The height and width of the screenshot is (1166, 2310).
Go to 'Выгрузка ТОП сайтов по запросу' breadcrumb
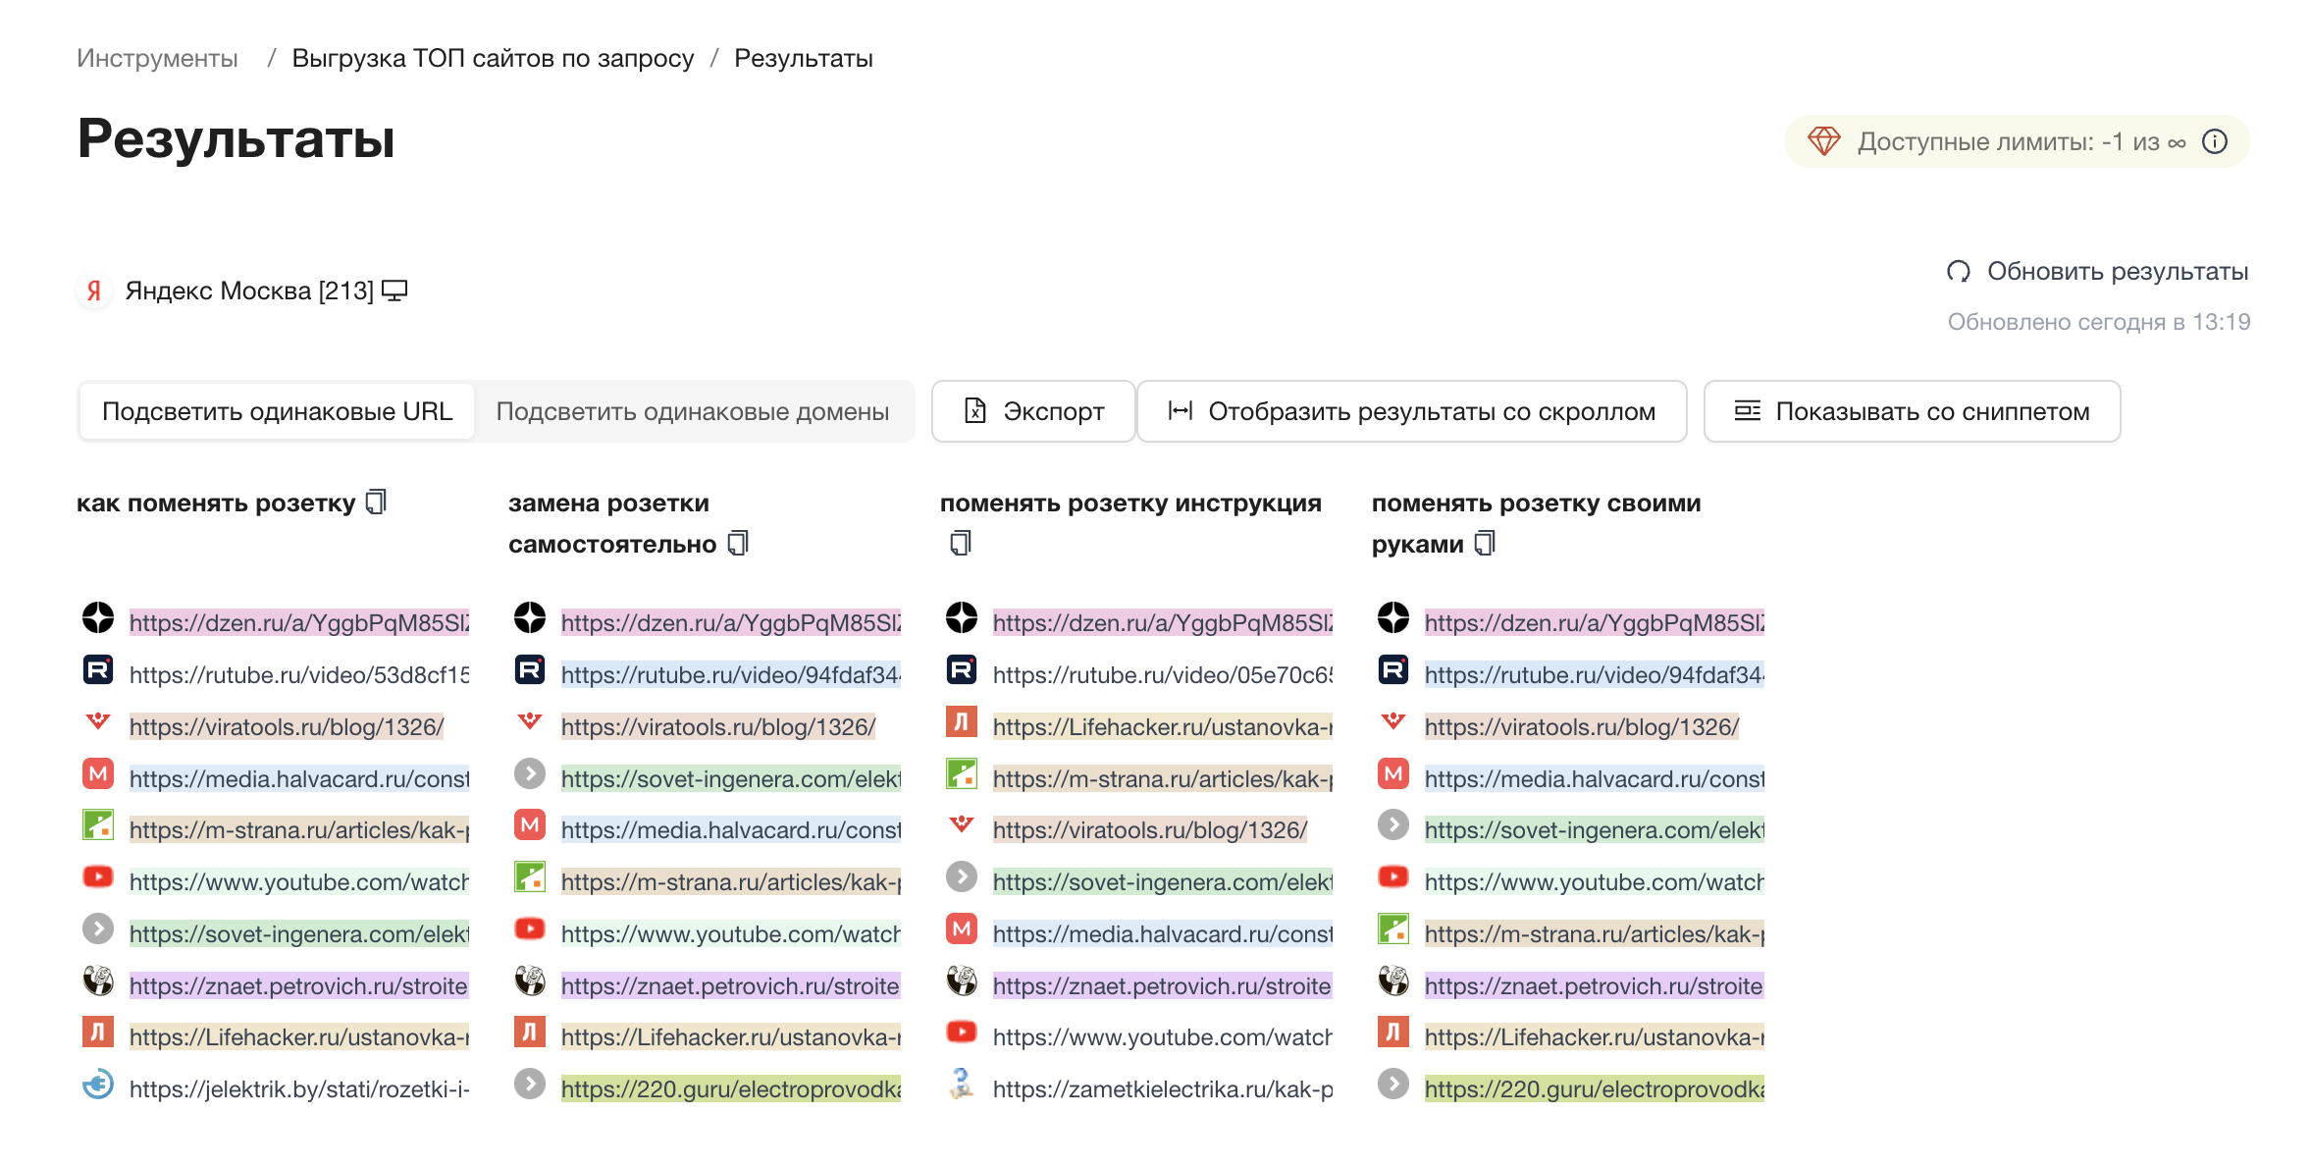point(493,58)
